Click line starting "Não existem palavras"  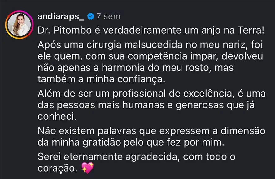coord(151,131)
